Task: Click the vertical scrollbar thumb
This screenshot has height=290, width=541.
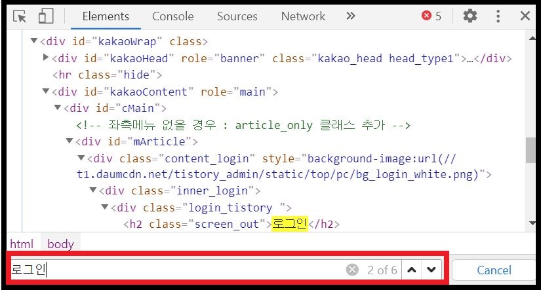Action: (531, 150)
